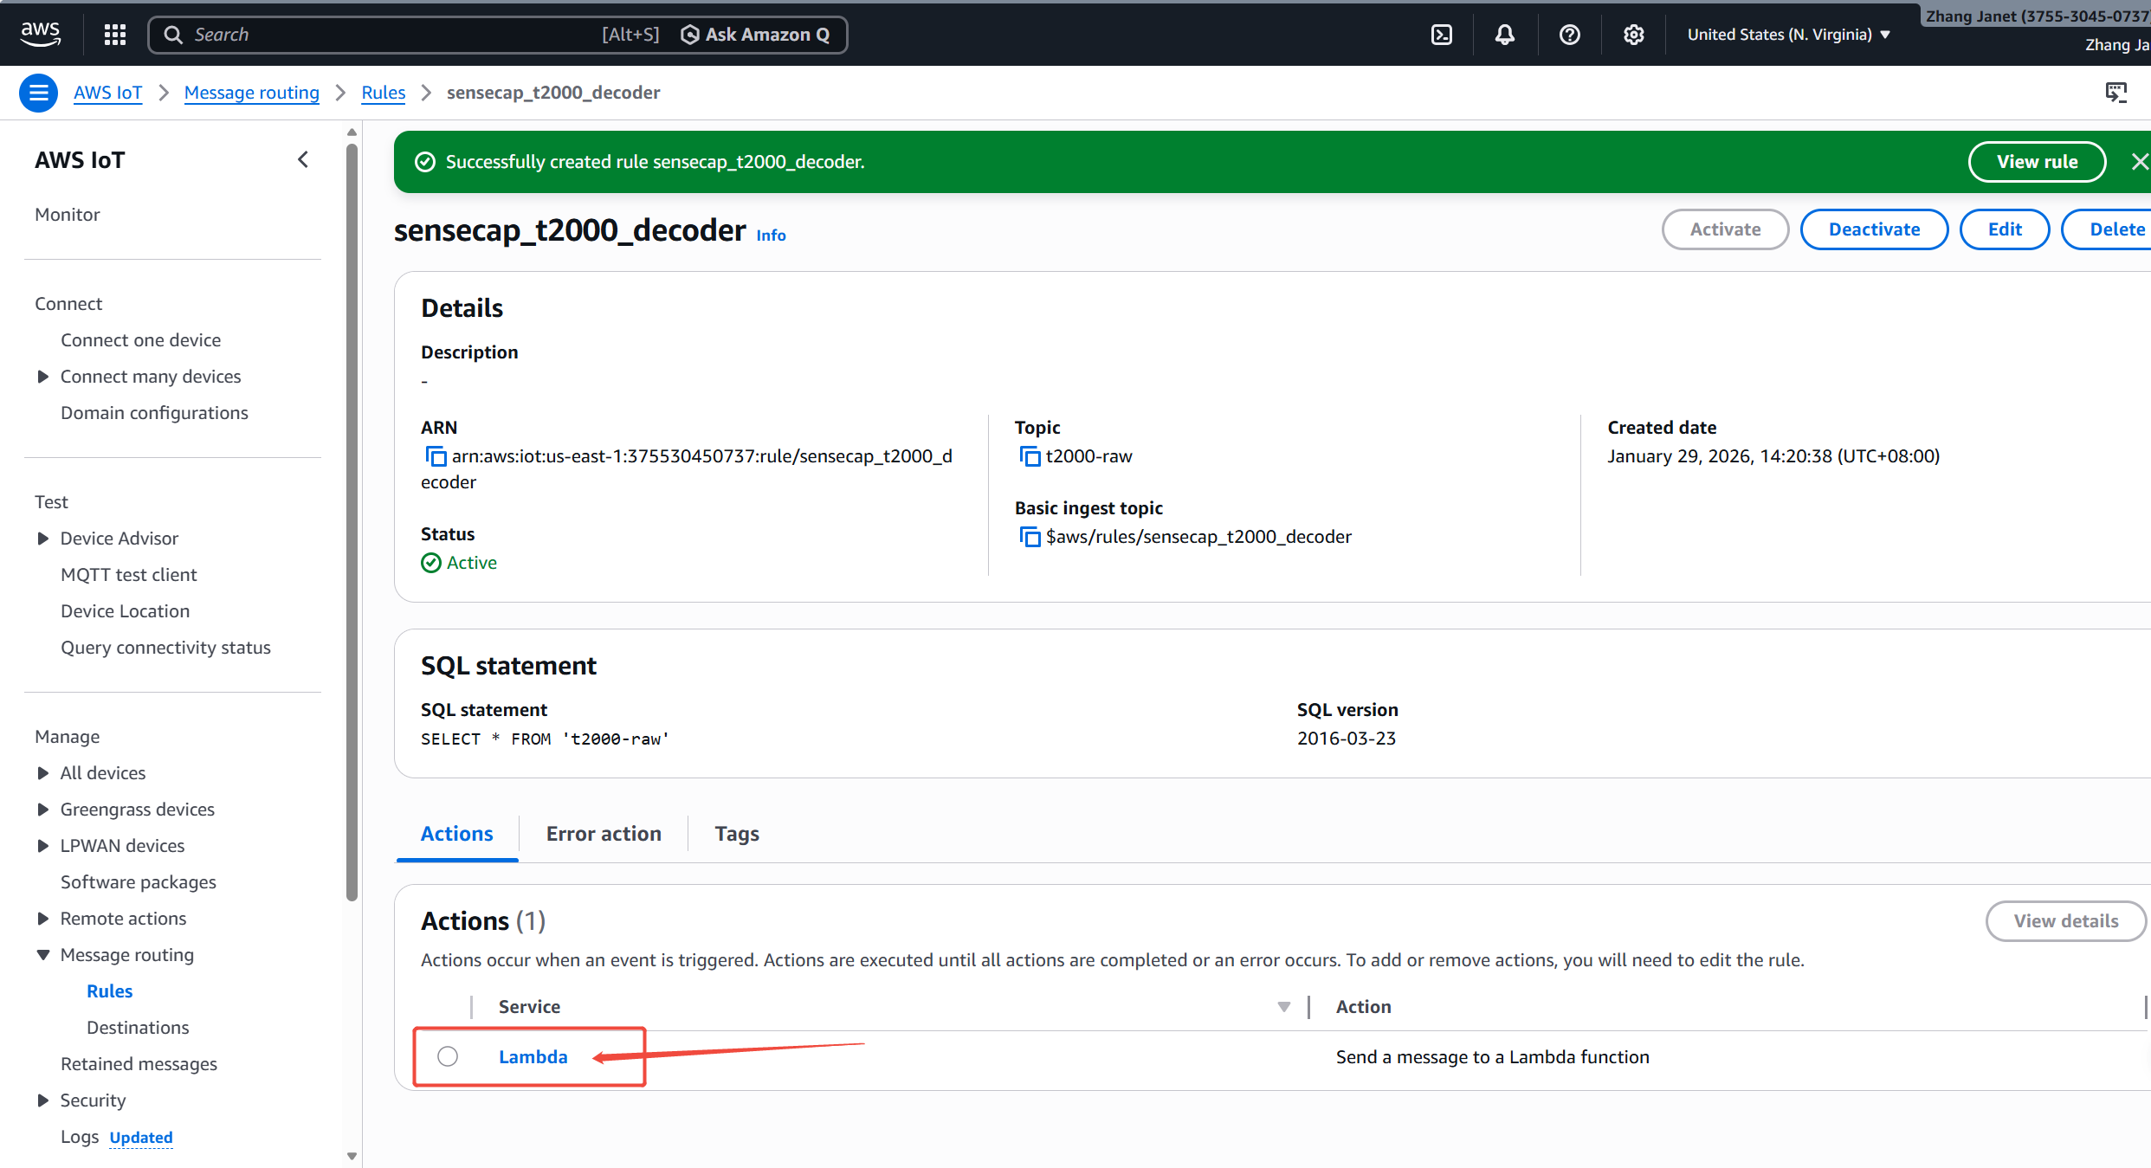
Task: Click the help question mark icon
Action: [1569, 35]
